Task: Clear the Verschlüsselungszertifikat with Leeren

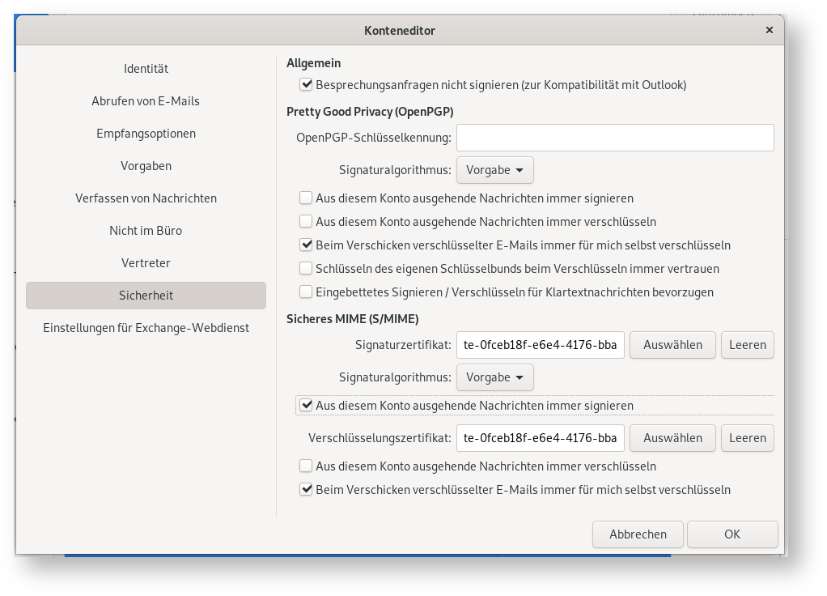Action: tap(747, 438)
